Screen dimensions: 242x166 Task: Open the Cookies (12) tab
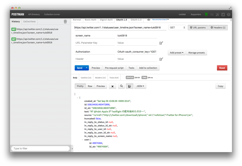point(86,78)
